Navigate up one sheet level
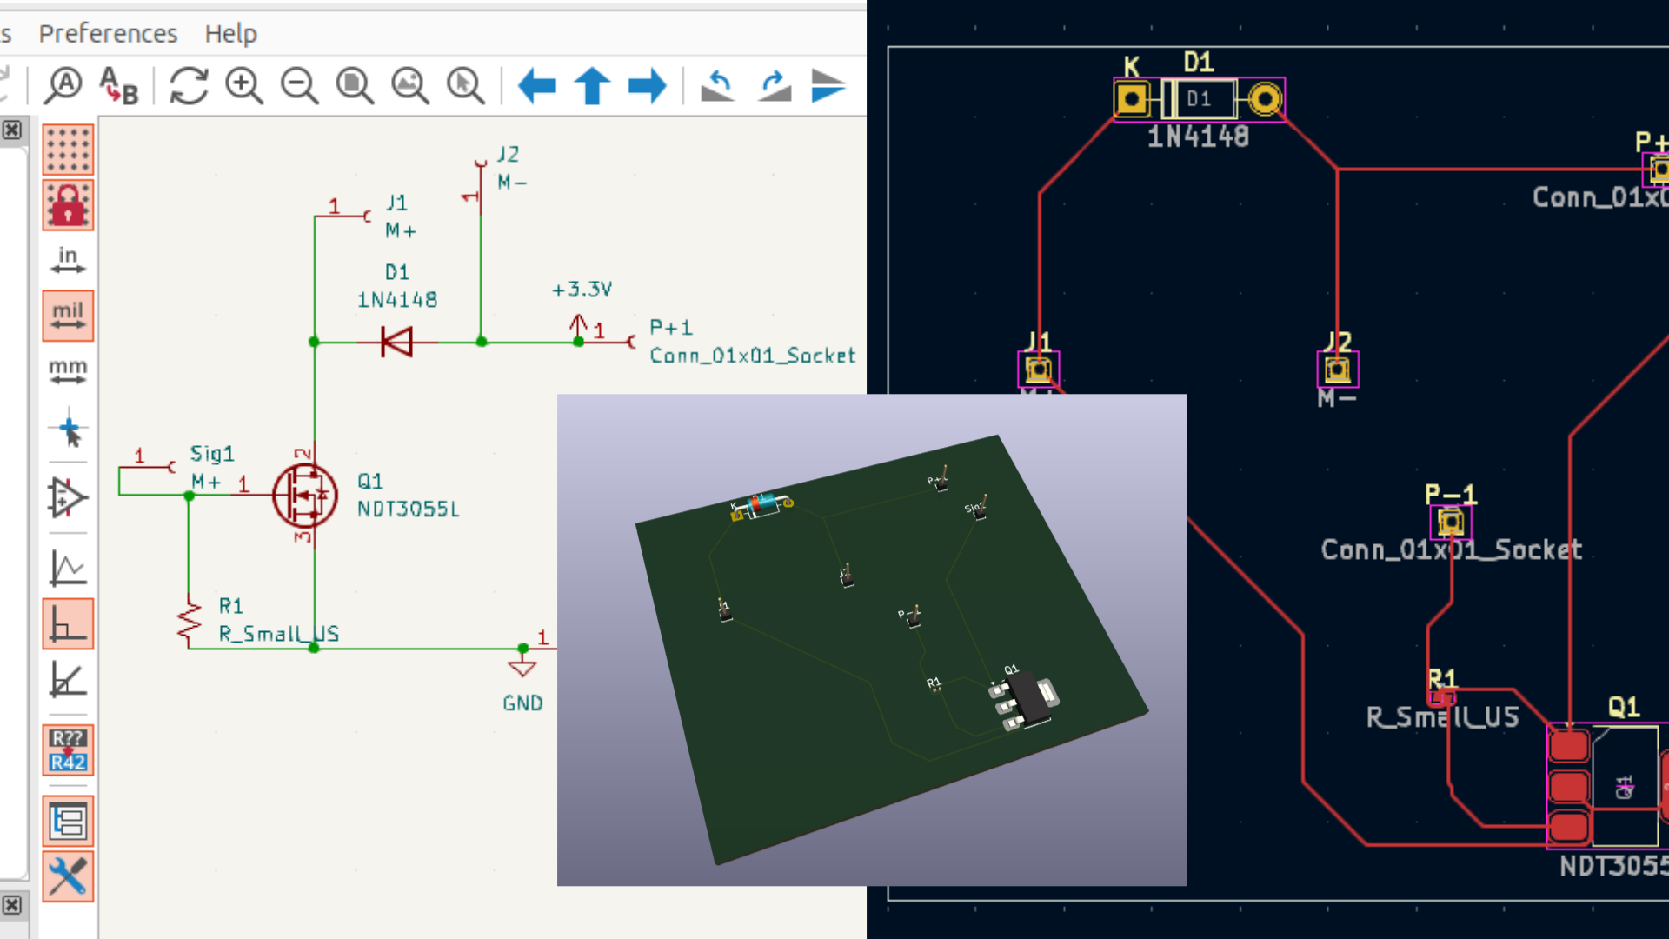 coord(592,85)
